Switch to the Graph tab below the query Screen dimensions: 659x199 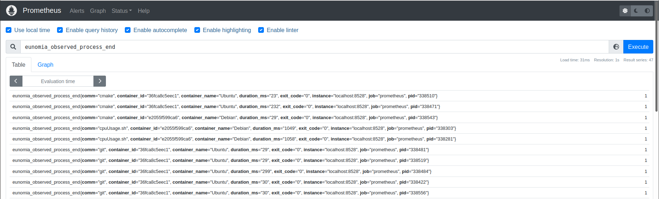click(45, 65)
